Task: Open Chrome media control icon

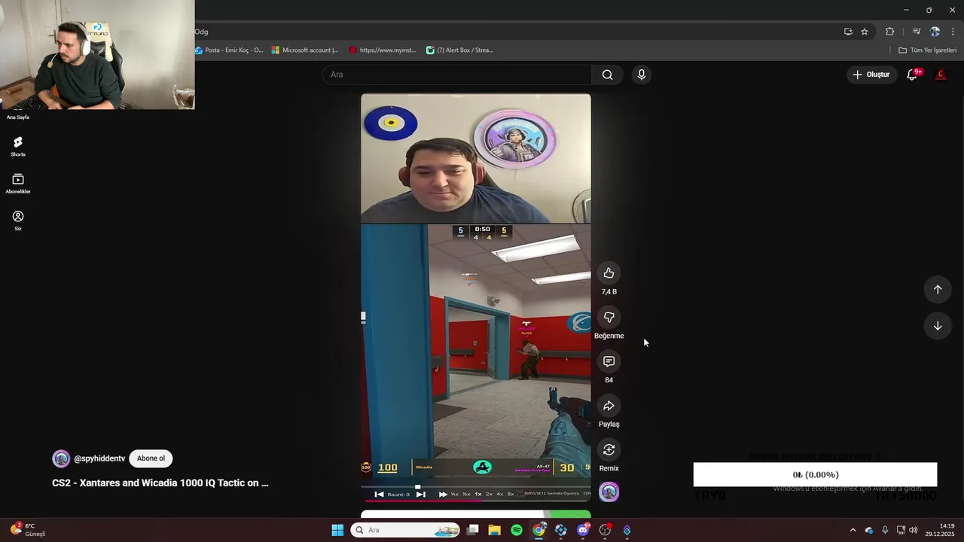Action: (917, 32)
